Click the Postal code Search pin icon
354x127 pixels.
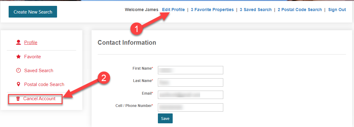pyautogui.click(x=18, y=84)
